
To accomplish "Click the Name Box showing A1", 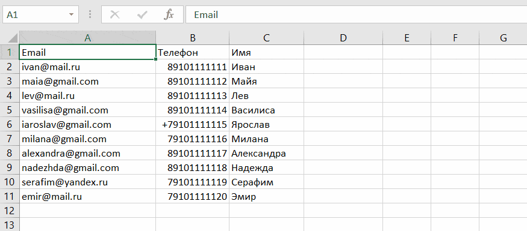I will point(40,15).
